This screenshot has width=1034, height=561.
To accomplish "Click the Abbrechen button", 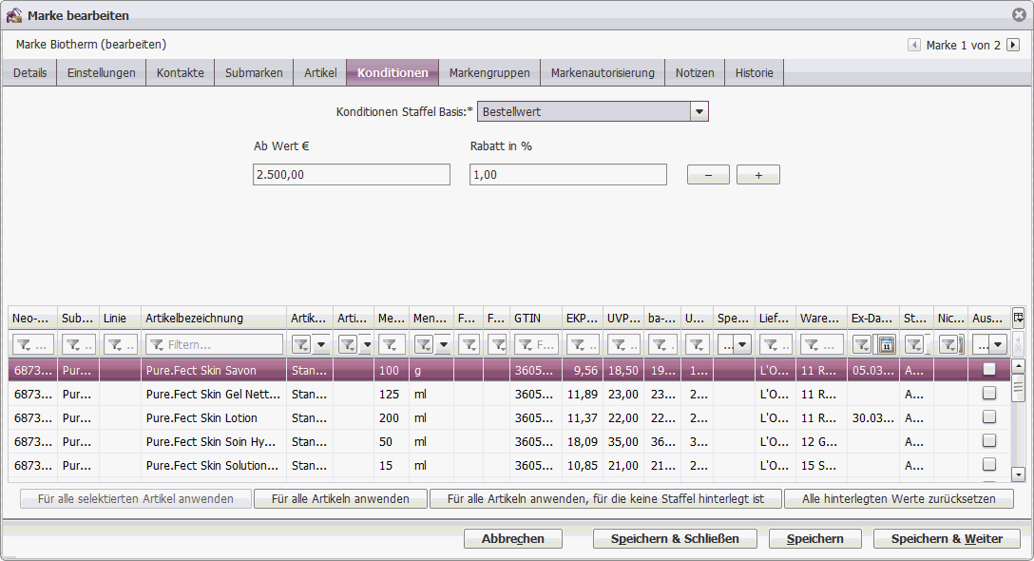I will tap(513, 538).
